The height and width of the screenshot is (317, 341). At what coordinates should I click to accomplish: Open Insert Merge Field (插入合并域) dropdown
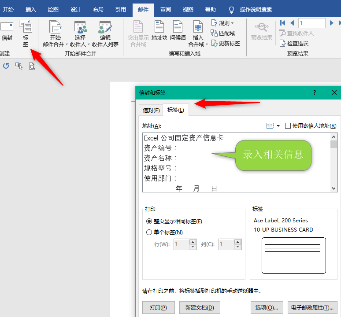coord(198,33)
